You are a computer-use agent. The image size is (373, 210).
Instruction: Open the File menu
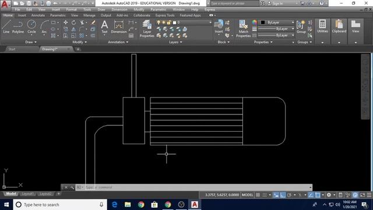click(x=17, y=9)
